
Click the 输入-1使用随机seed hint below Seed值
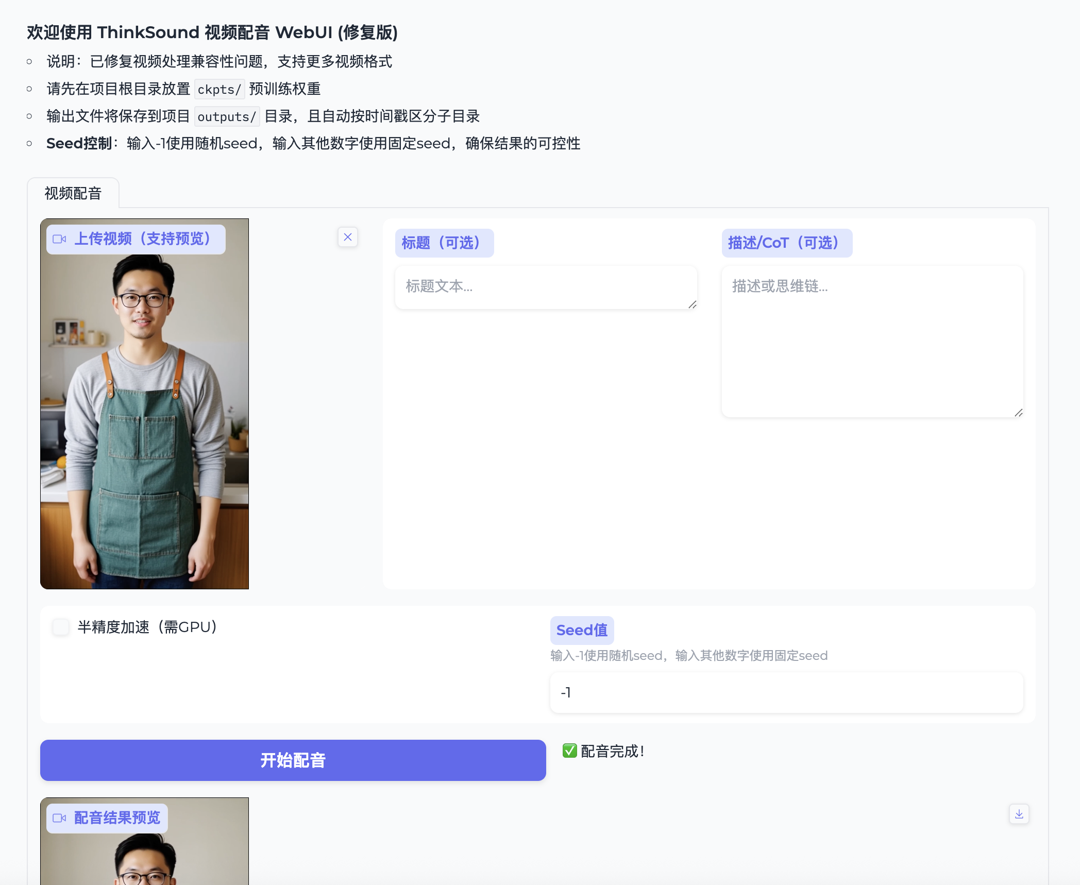[689, 655]
